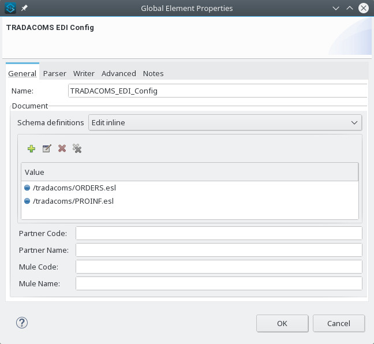Click the pin window icon in title bar
This screenshot has height=344, width=374.
pyautogui.click(x=24, y=8)
